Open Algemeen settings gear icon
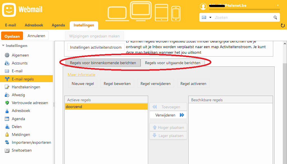Image resolution: width=287 pixels, height=164 pixels. (7, 55)
